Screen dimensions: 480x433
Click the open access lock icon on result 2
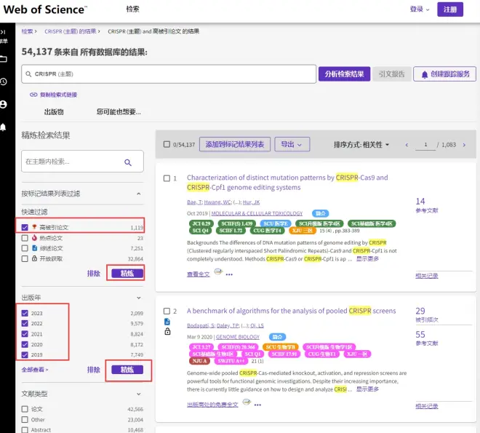167,331
